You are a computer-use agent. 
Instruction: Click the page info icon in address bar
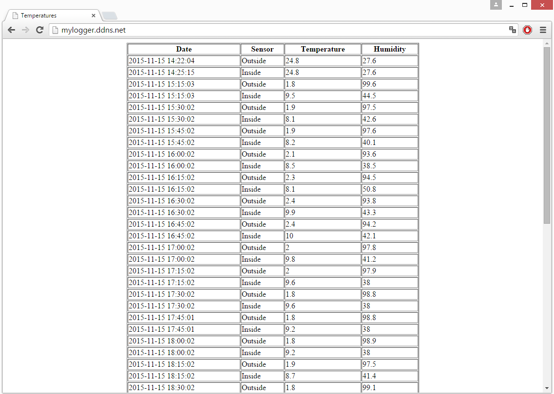[56, 30]
